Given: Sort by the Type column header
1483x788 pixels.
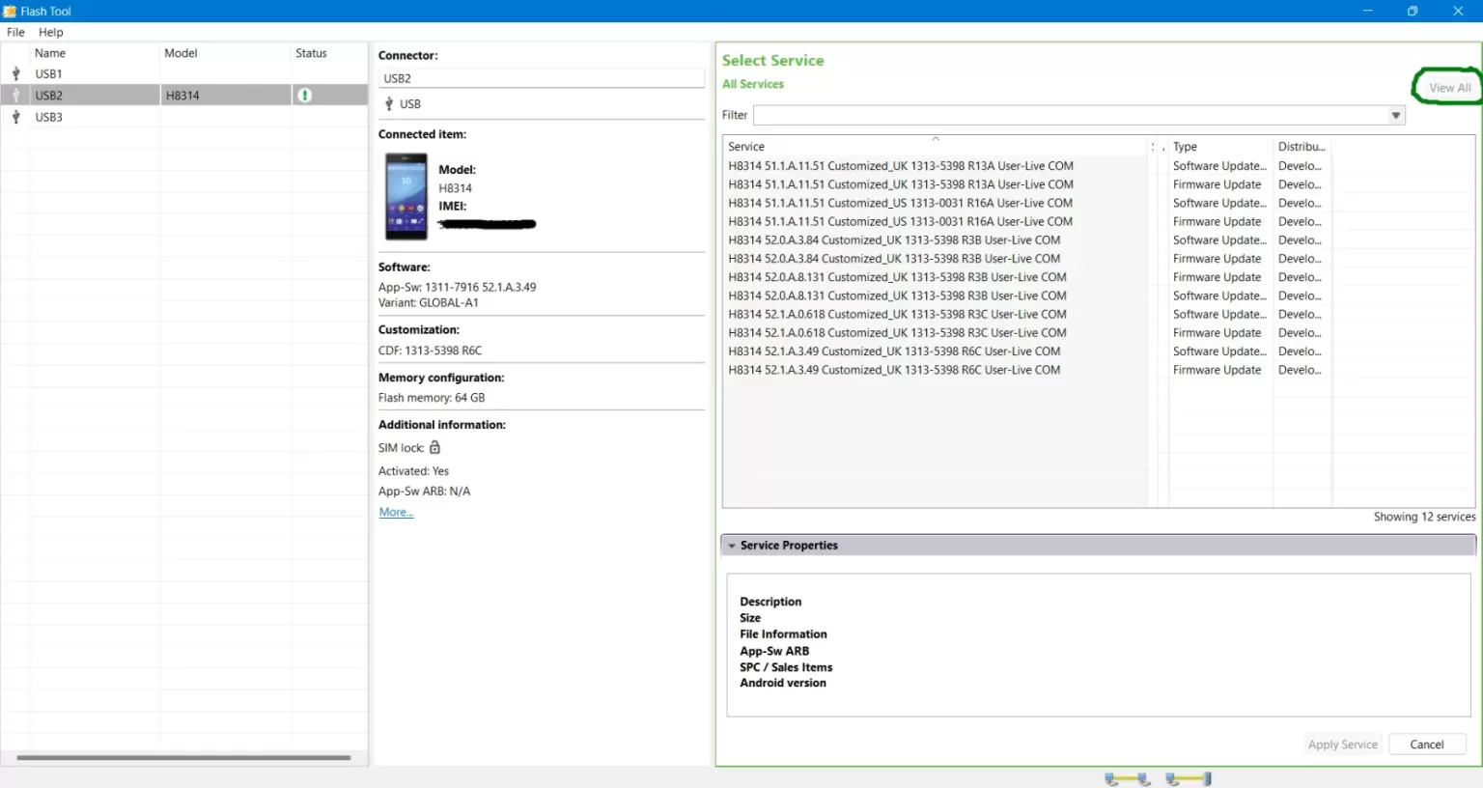Looking at the screenshot, I should 1219,147.
